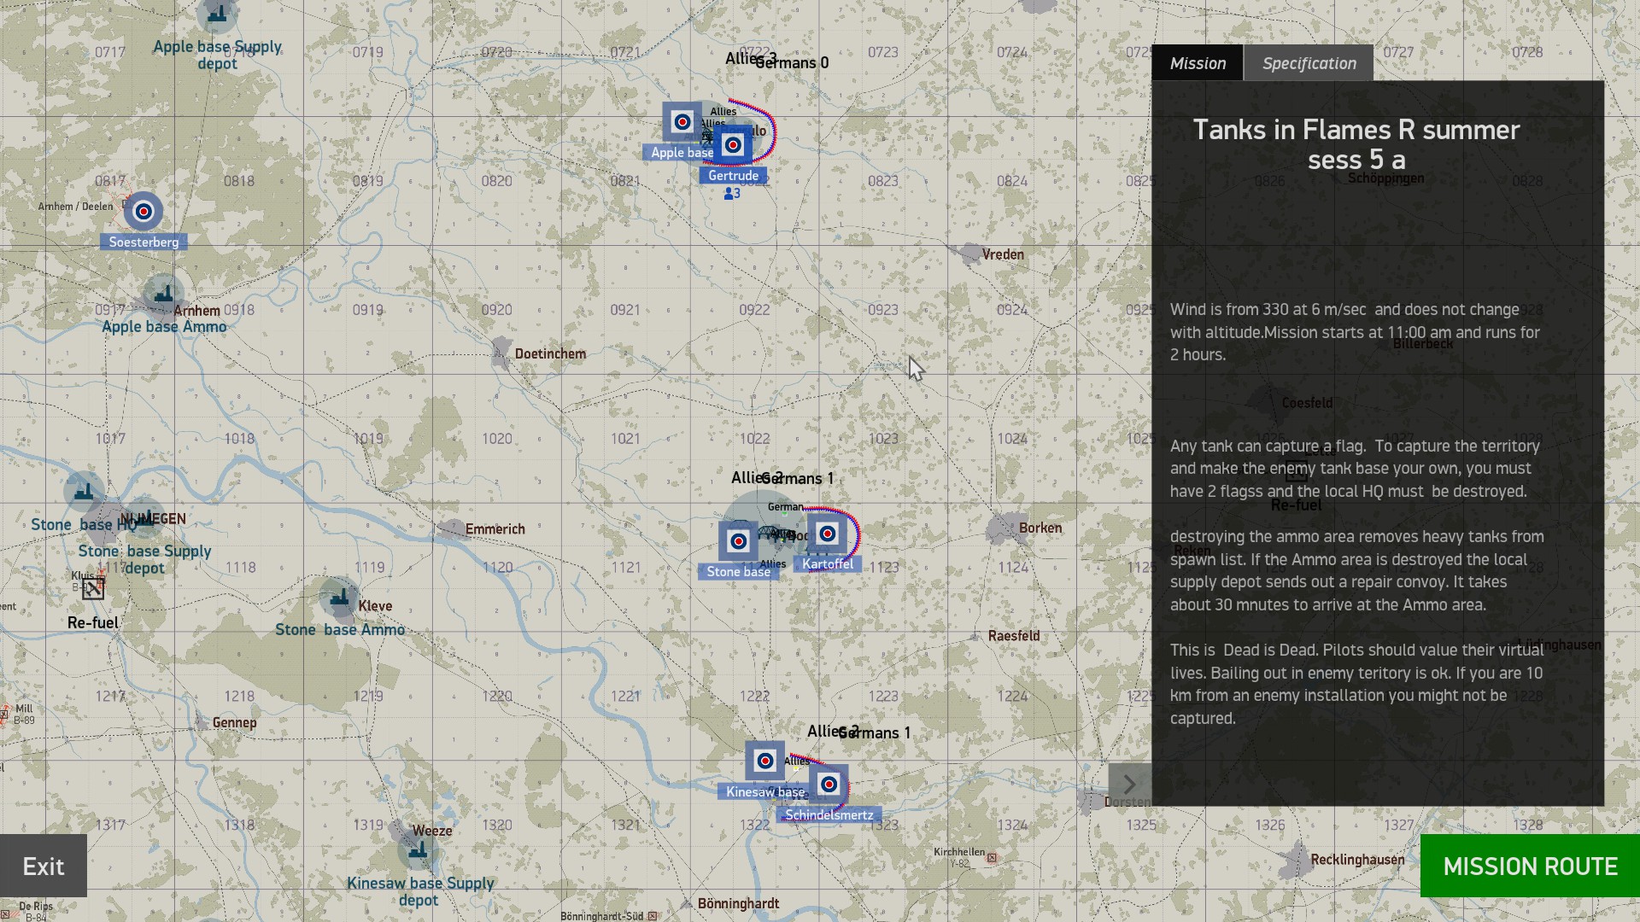Click the Apple base label
The image size is (1640, 922).
click(x=680, y=153)
